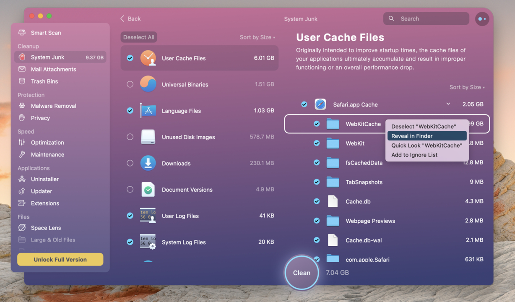The image size is (515, 302).
Task: Check the Universal Binaries checkbox
Action: (x=130, y=84)
